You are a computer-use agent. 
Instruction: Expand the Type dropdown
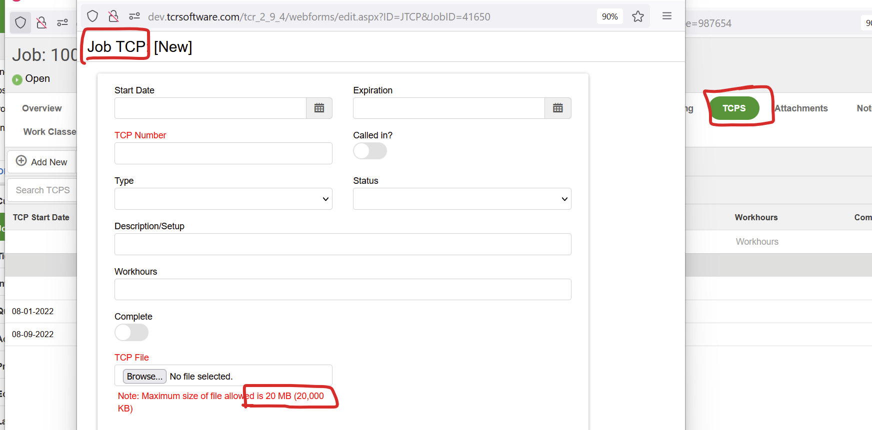(223, 199)
